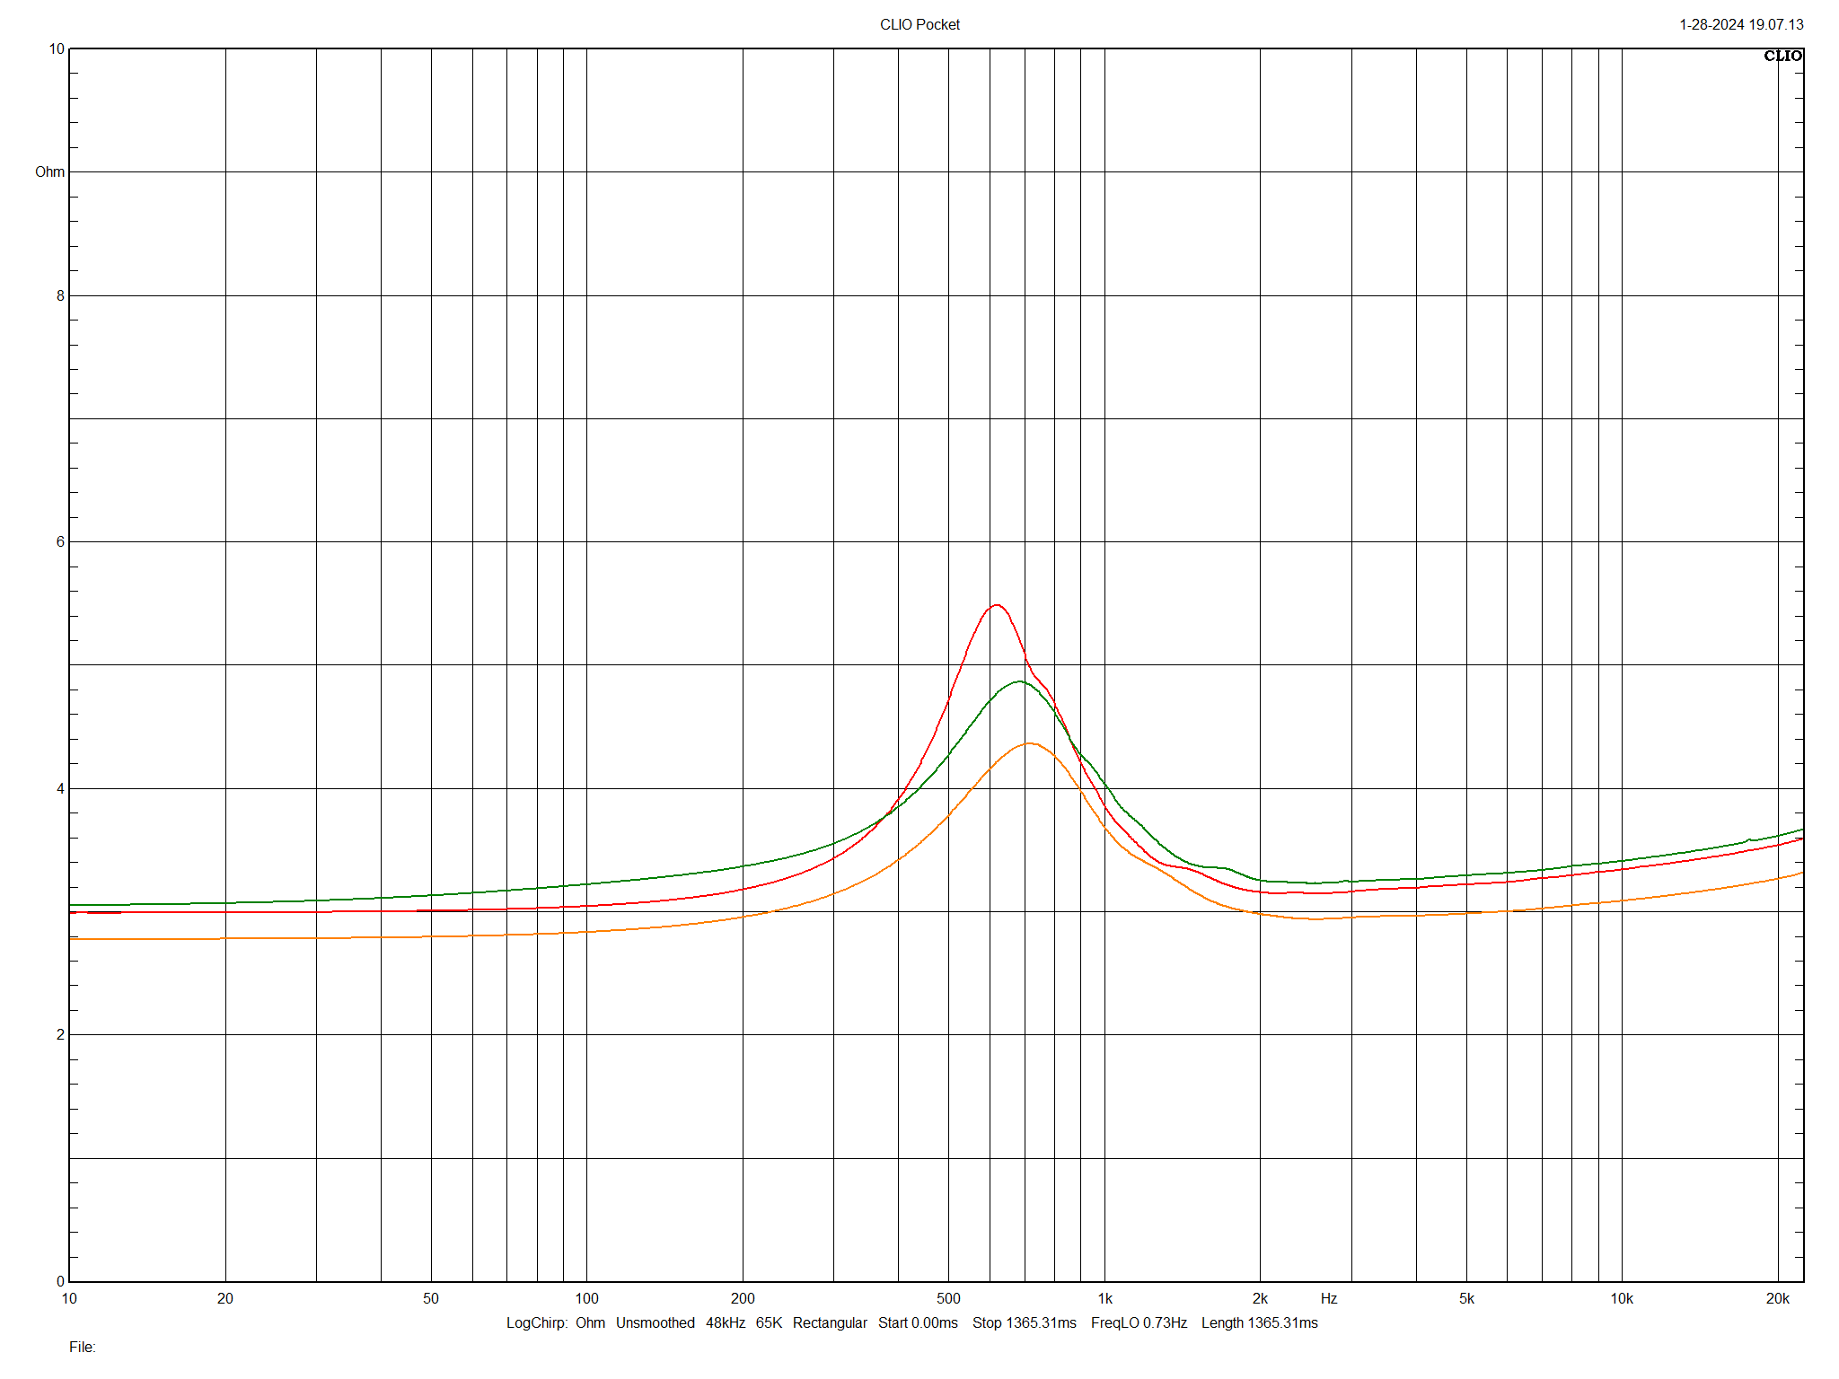Viewport: 1839px width, 1379px height.
Task: Click the Unsmoothed setting text
Action: tap(655, 1322)
